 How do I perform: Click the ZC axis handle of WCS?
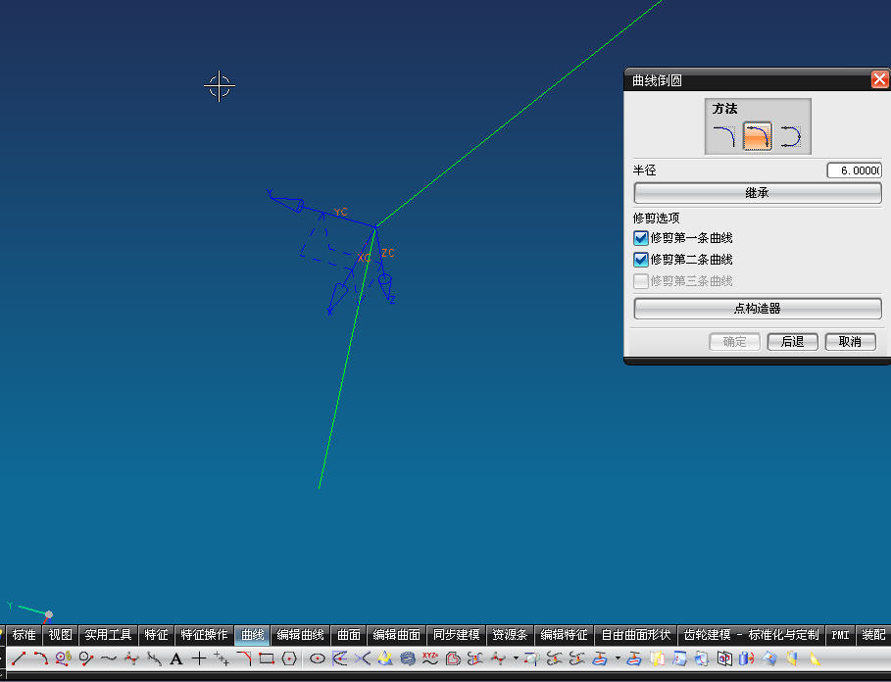point(388,253)
